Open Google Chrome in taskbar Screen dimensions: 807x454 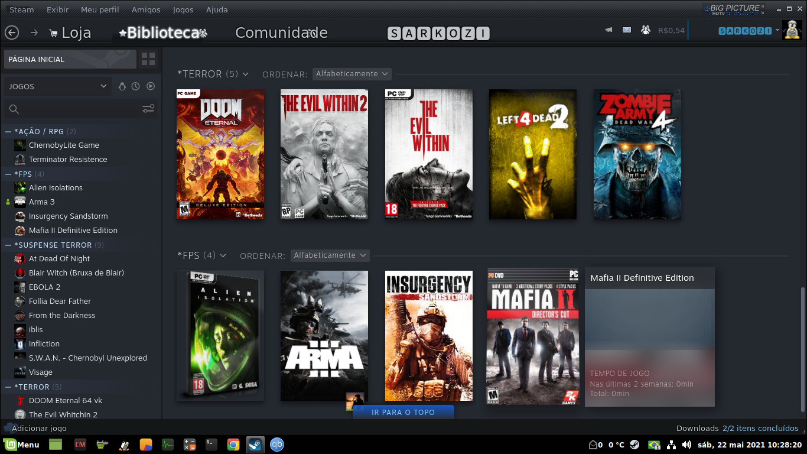[x=233, y=445]
